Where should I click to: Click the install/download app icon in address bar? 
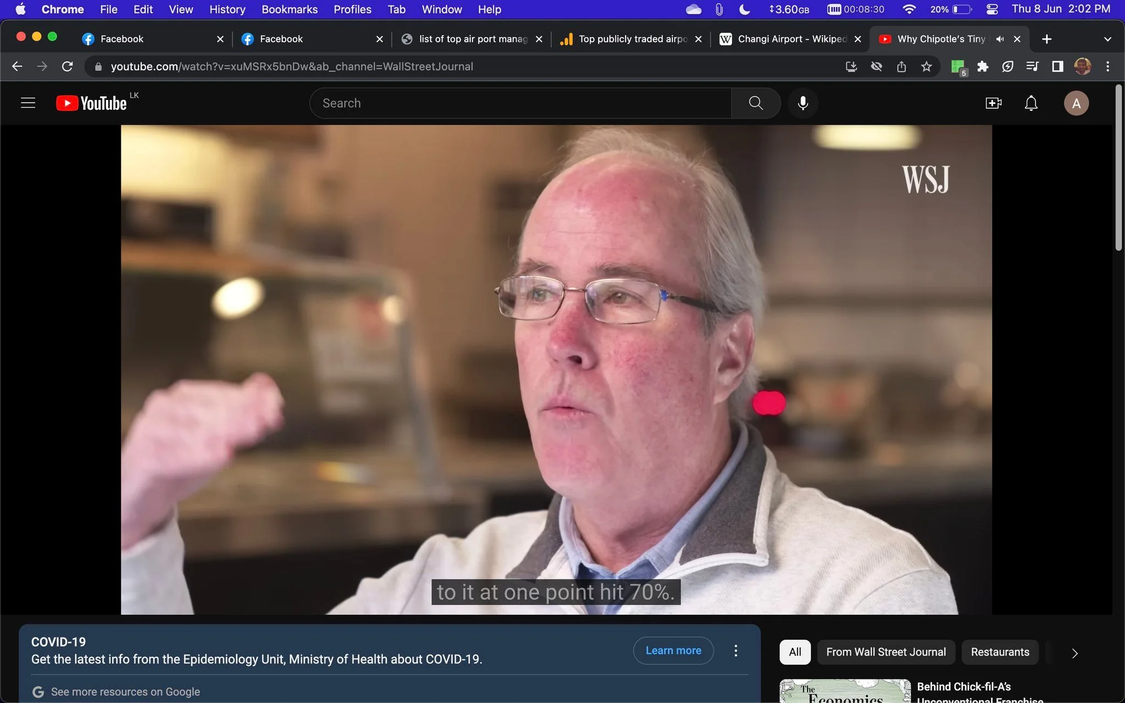pos(851,66)
